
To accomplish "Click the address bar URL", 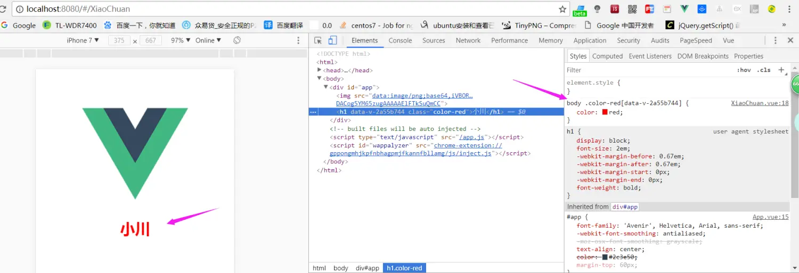I will coord(78,9).
